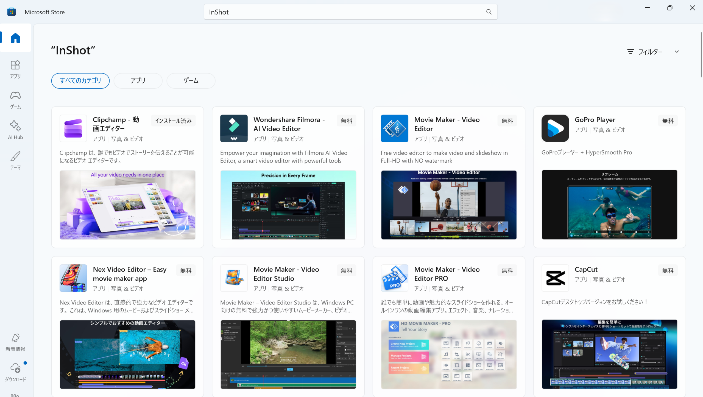The image size is (703, 397).
Task: Click the Movie Maker Video Editor Studio icon
Action: [x=234, y=278]
